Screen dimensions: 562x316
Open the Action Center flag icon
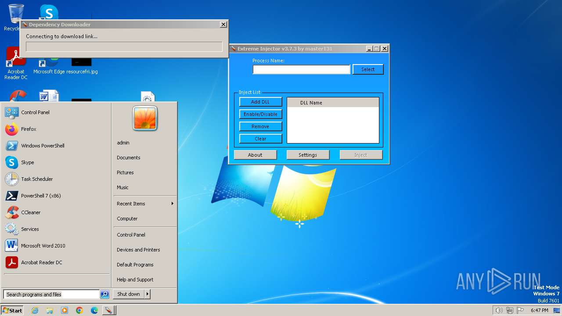click(x=520, y=310)
